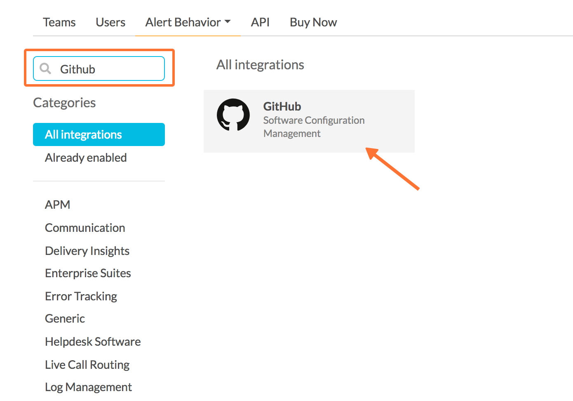Open the Alert Behavior dropdown caret
Viewport: 573px width, 401px height.
pyautogui.click(x=228, y=21)
